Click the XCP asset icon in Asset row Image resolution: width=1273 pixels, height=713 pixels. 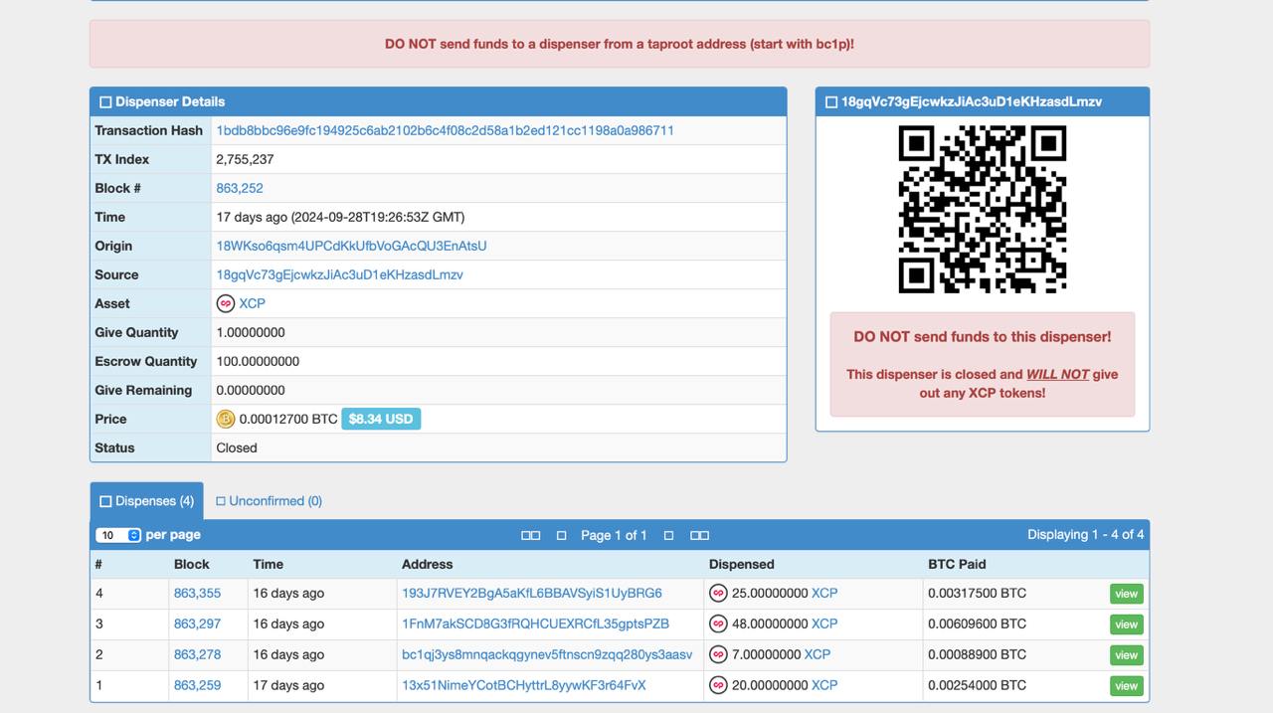coord(226,303)
